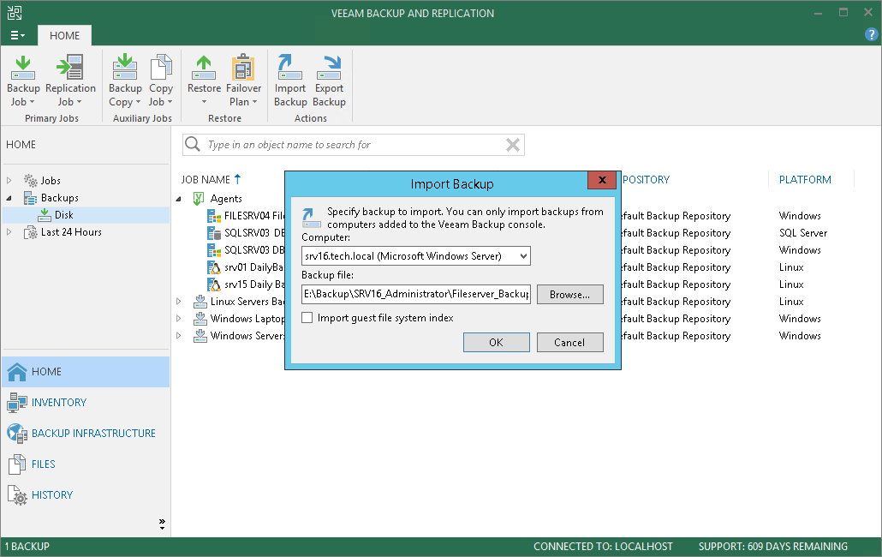Collapse the Agents group in the list
882x557 pixels.
[x=178, y=199]
